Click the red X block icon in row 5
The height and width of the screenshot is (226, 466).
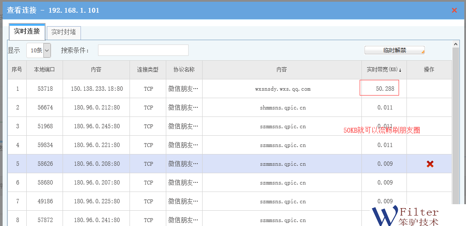tap(430, 164)
